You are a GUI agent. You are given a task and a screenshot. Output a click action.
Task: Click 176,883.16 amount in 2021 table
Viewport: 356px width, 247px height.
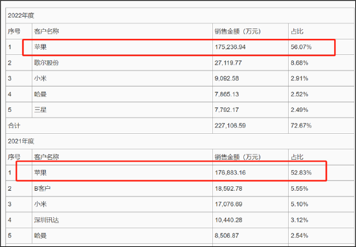pos(250,173)
